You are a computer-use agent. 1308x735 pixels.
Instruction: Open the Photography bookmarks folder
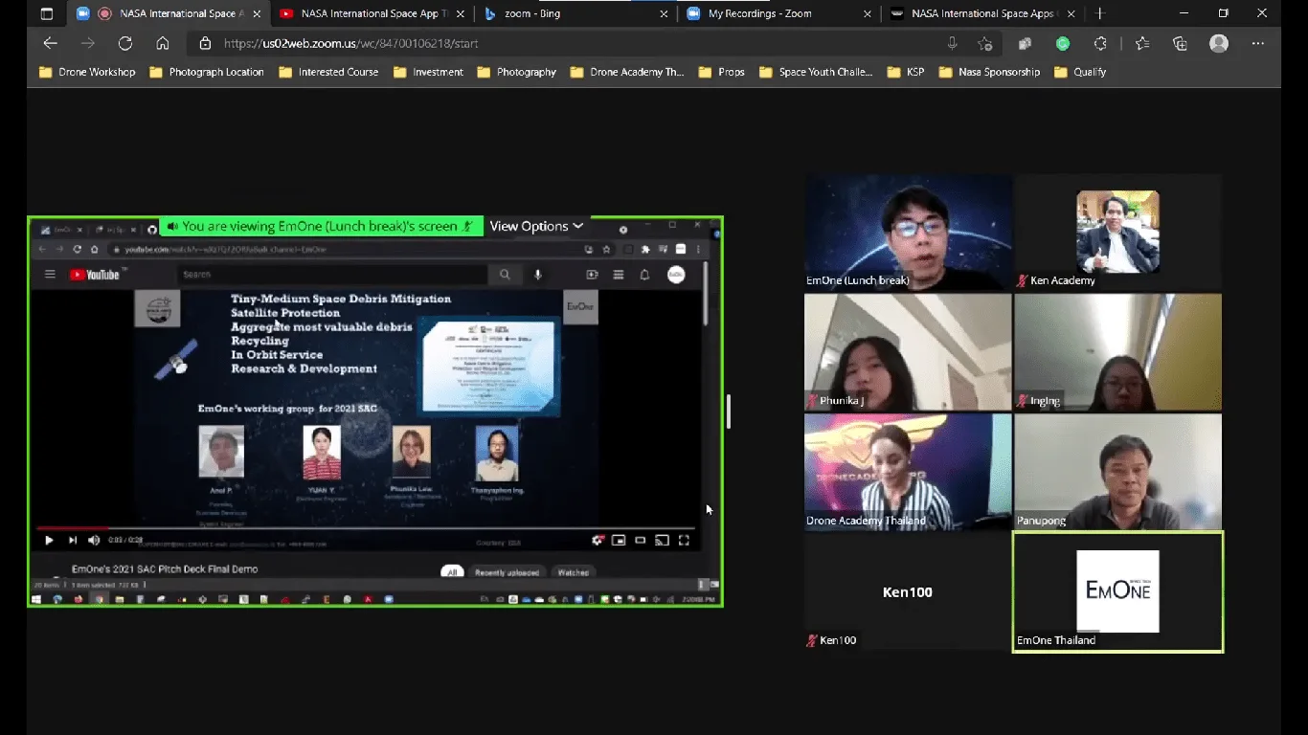pyautogui.click(x=516, y=72)
